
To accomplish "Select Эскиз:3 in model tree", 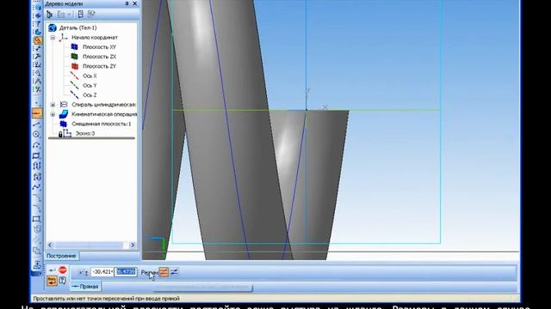I will (x=85, y=134).
